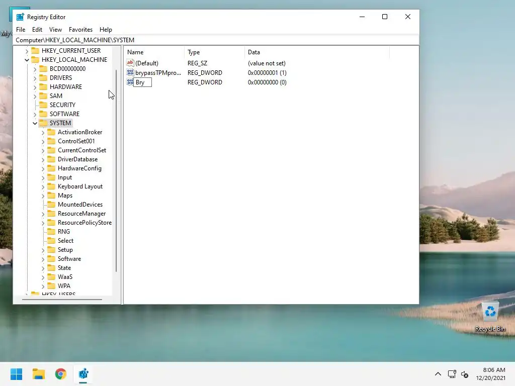Viewport: 515px width, 386px height.
Task: Select the WaaS key
Action: (65, 277)
